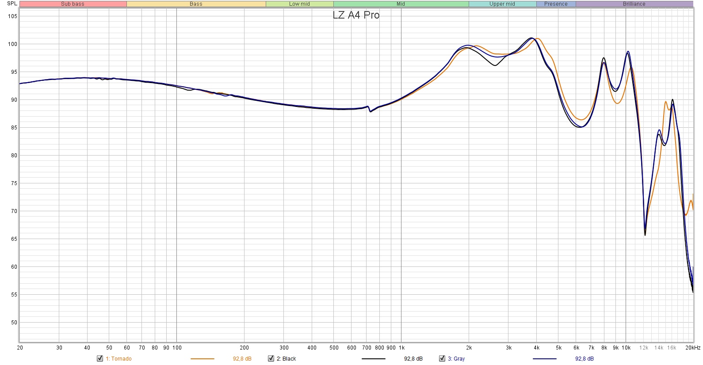Image resolution: width=703 pixels, height=365 pixels.
Task: Click the LZ A4 Pro graph title
Action: [356, 15]
